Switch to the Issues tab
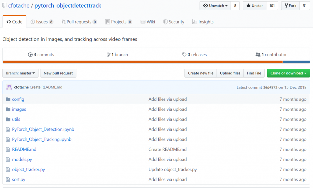This screenshot has height=188, width=313. click(42, 22)
